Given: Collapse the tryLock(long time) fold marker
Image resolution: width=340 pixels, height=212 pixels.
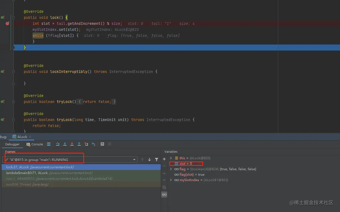Looking at the screenshot, I should 13,120.
